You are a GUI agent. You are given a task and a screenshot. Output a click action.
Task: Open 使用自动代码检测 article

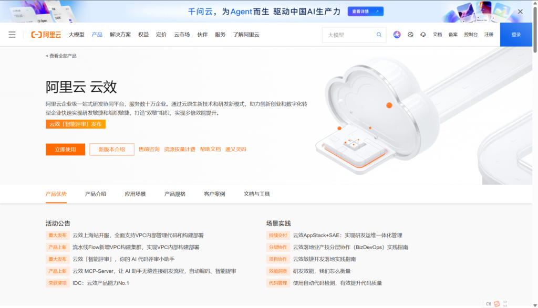(x=337, y=283)
